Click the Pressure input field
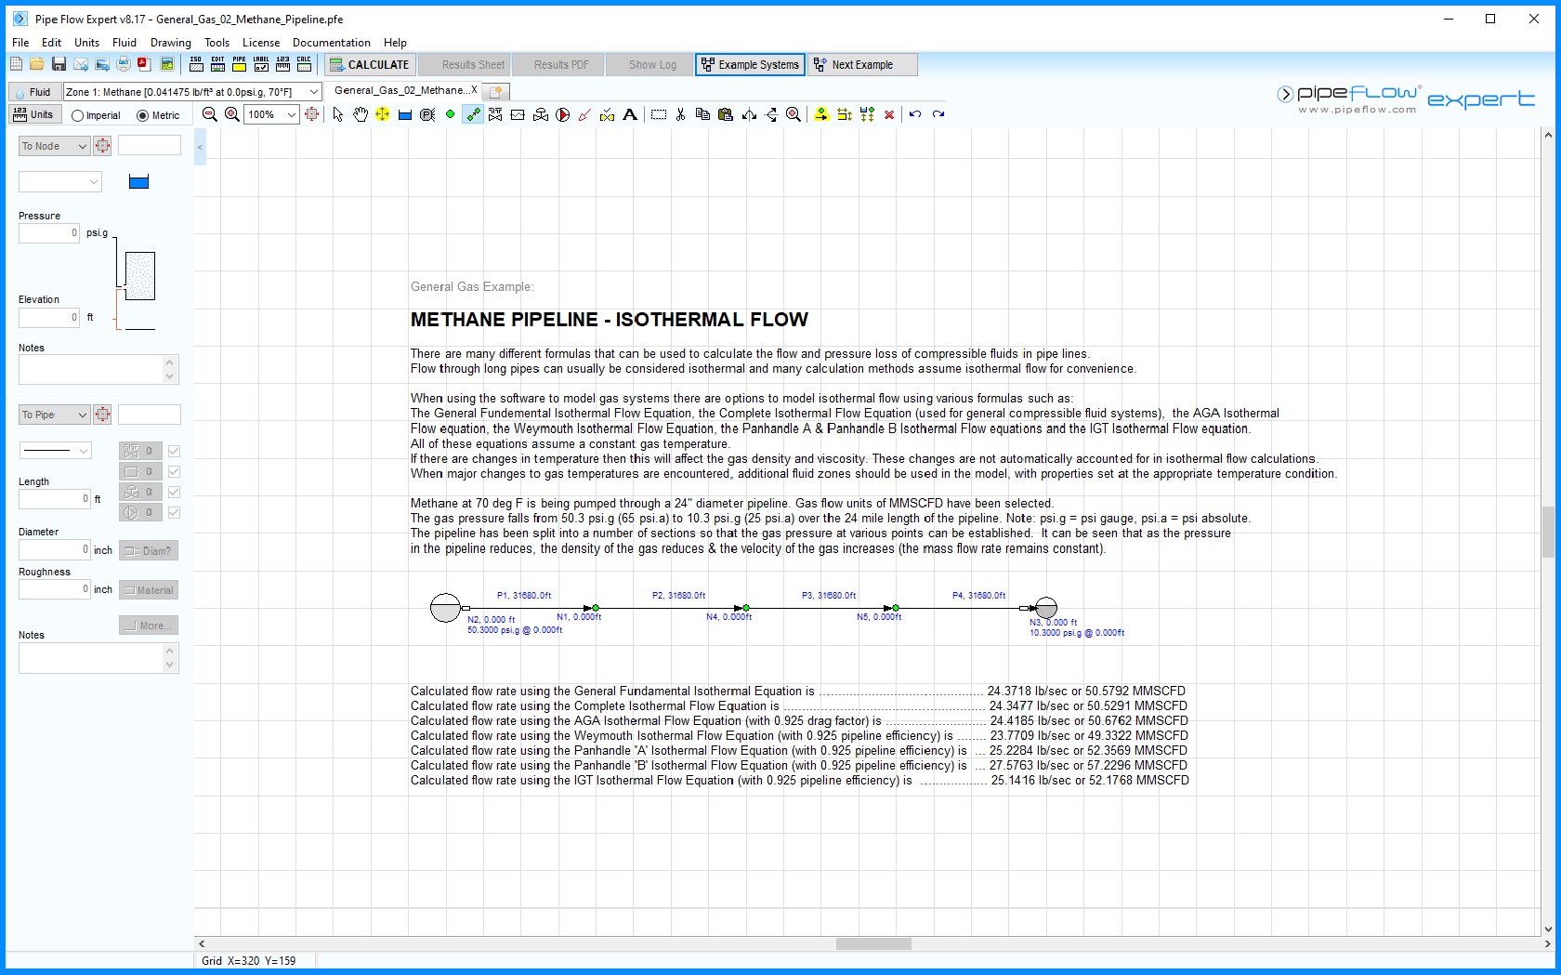 tap(49, 233)
